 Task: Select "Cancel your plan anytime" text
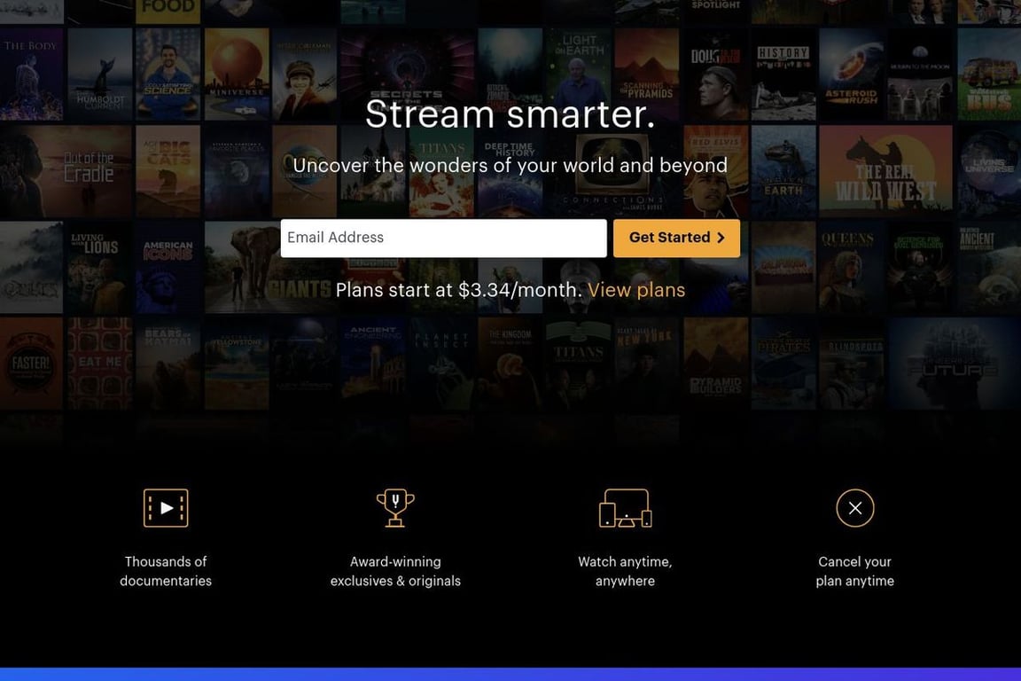click(x=855, y=571)
